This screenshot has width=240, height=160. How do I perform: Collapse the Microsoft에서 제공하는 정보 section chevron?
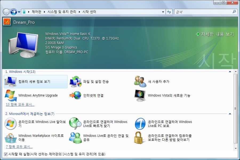[230, 114]
